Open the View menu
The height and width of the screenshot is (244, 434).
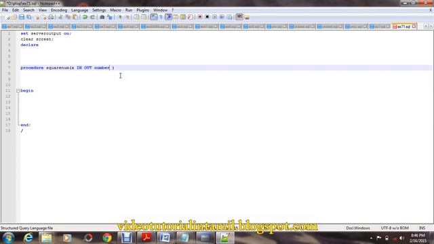click(x=42, y=10)
